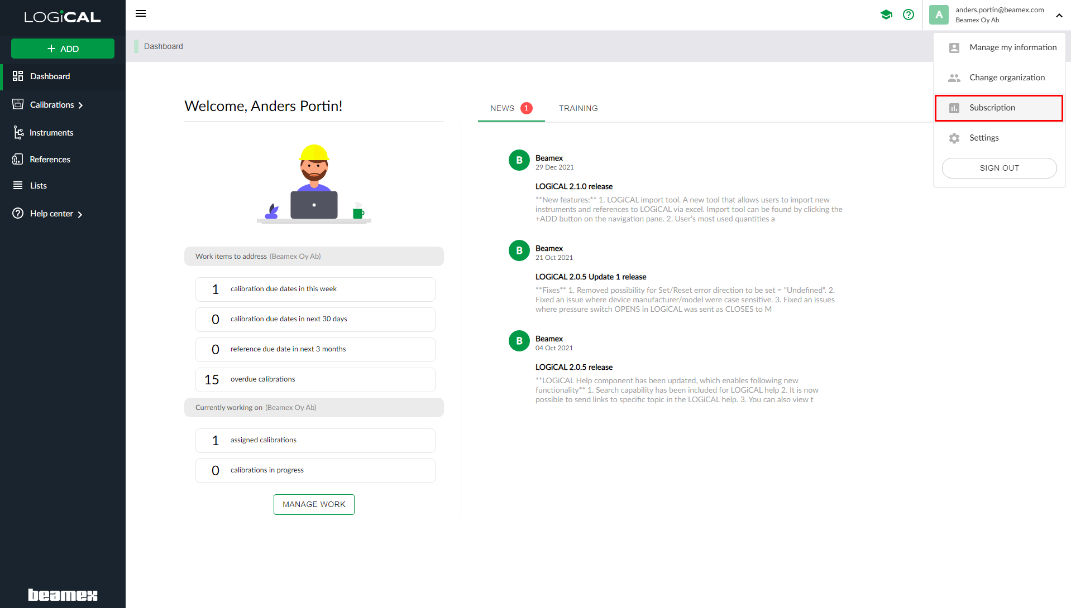This screenshot has width=1071, height=608.
Task: Click the Subscription chart icon
Action: [954, 108]
